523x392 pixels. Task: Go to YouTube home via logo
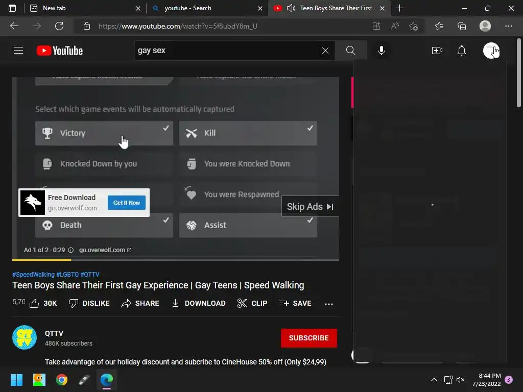point(60,51)
